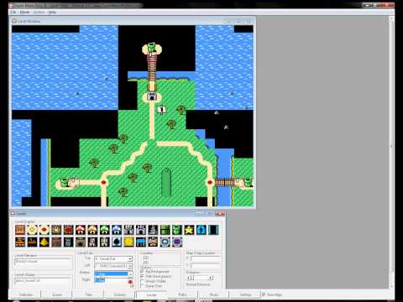403x302 pixels.
Task: Click the main window vertical scrollbar
Action: tap(391, 153)
